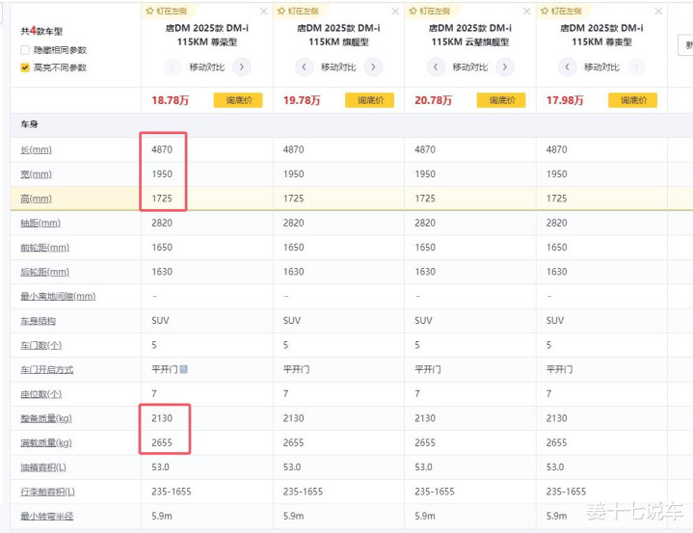Select the 尊荣型 model title

(x=207, y=35)
